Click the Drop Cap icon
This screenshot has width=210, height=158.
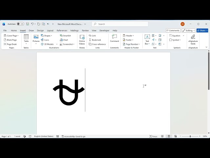click(x=153, y=44)
